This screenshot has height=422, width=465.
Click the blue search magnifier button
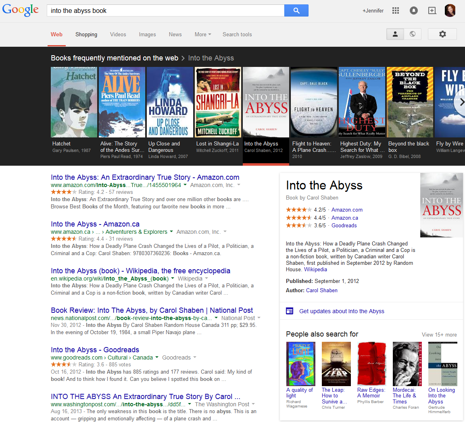(296, 10)
